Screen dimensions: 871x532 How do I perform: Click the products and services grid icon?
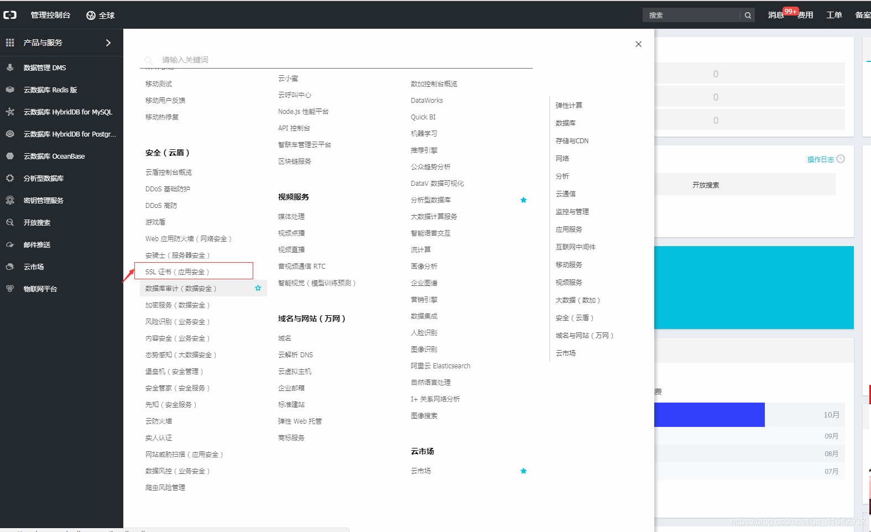tap(10, 43)
